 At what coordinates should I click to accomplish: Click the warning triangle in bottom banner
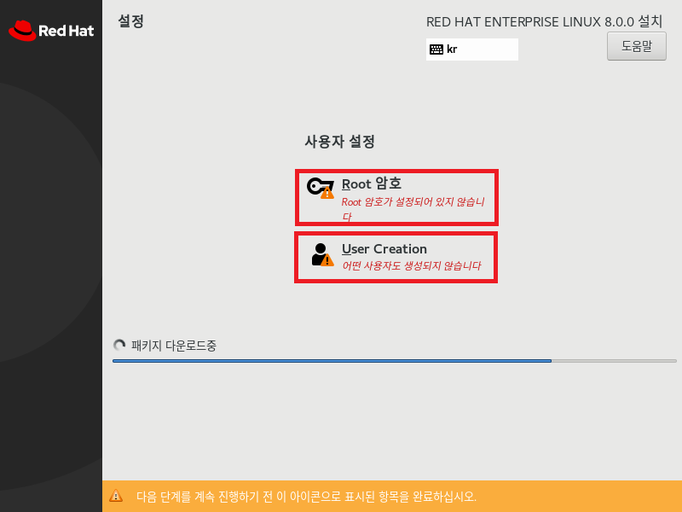point(116,496)
